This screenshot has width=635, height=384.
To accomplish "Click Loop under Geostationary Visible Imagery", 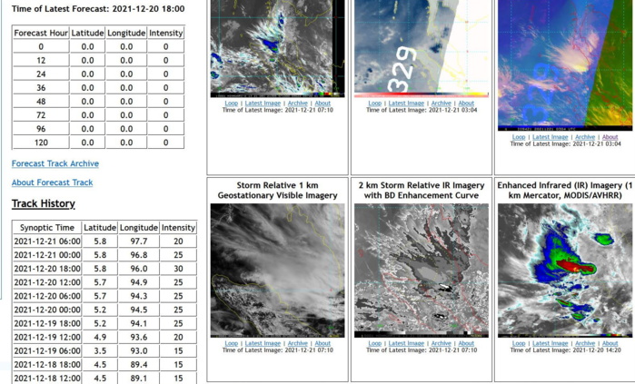I will pos(231,344).
